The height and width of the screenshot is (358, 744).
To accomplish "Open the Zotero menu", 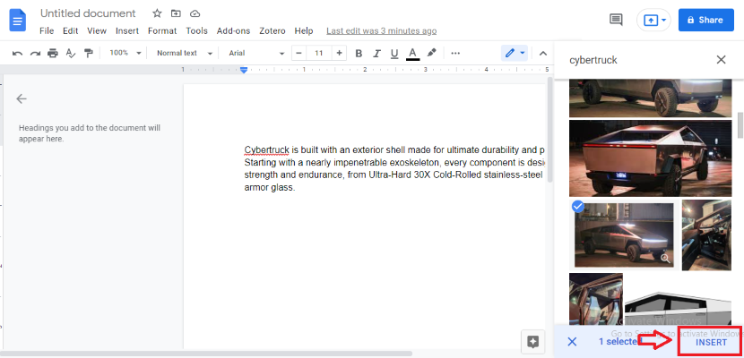I will point(273,30).
